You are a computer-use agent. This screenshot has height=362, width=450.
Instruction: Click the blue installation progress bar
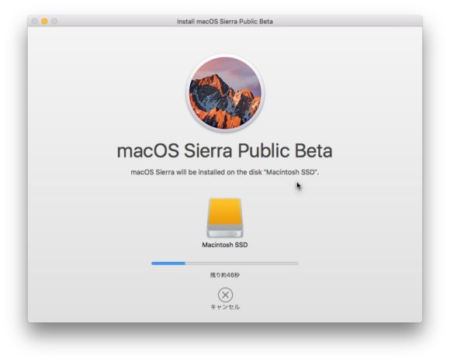[x=225, y=263]
